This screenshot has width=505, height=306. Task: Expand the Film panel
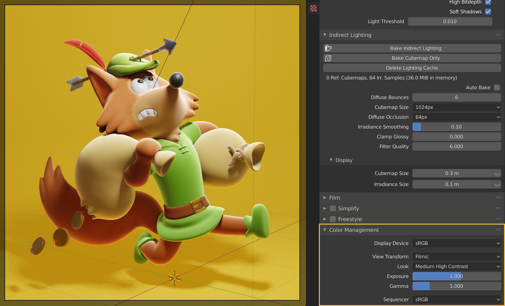[325, 198]
